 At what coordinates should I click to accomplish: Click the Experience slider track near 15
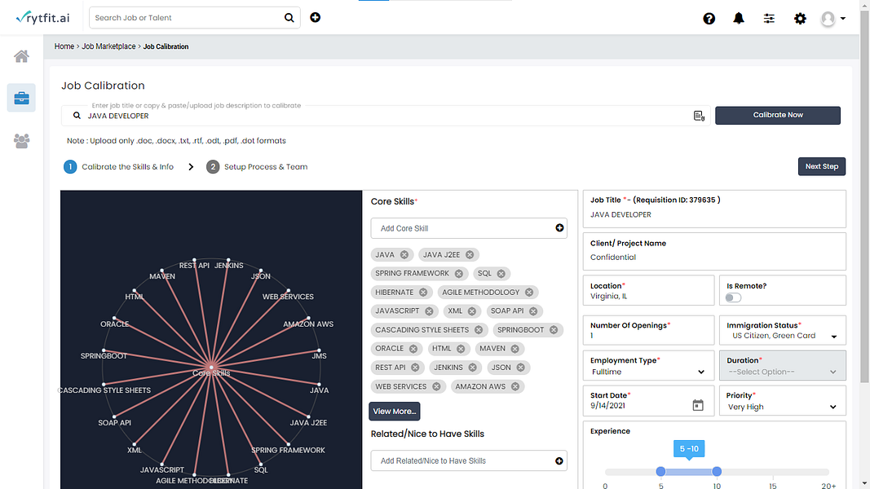coord(773,472)
